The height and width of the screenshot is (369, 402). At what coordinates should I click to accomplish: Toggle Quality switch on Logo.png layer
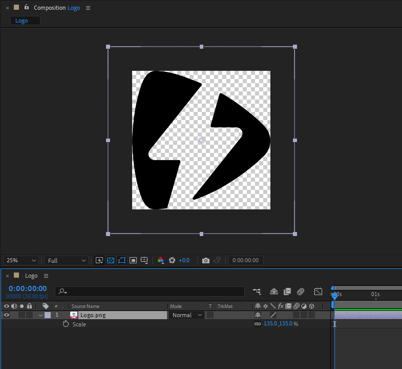(273, 315)
